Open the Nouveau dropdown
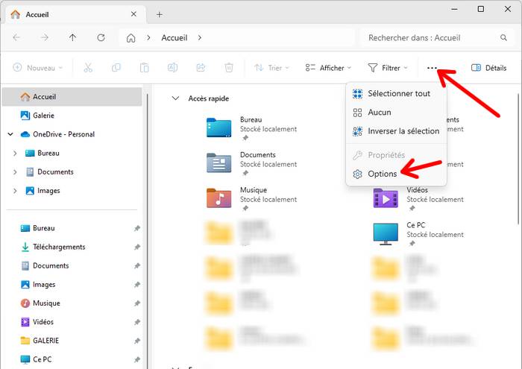Image resolution: width=522 pixels, height=369 pixels. (37, 68)
